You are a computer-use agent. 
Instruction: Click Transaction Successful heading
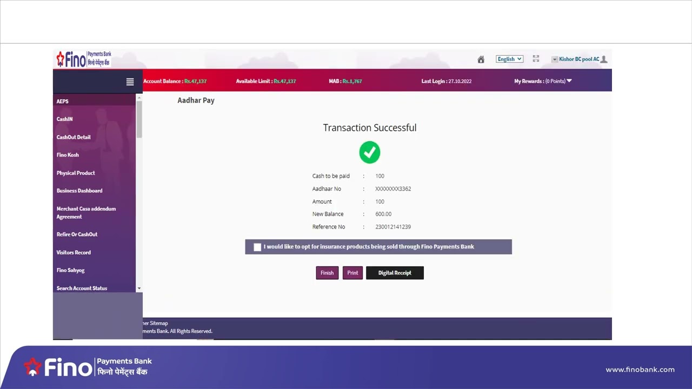[x=370, y=128]
